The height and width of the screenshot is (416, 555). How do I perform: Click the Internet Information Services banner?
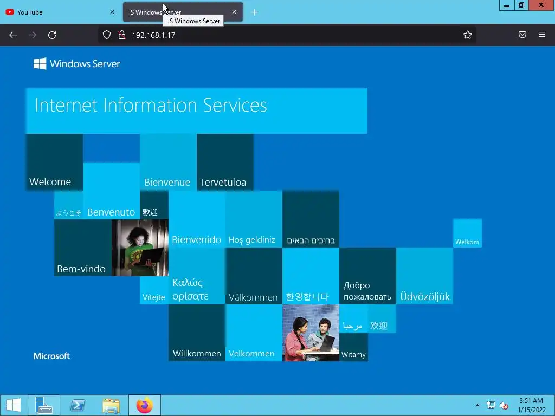[x=196, y=111]
